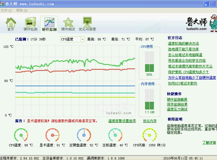
Task: Click the 显卡温度 gauge dial
Action: click(x=52, y=134)
